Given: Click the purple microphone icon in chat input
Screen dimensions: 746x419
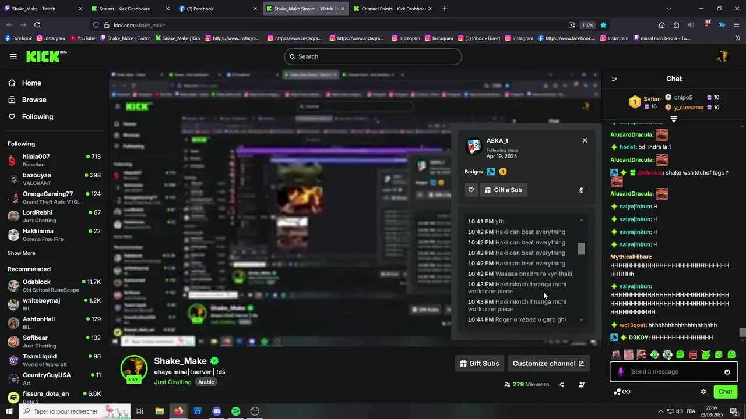Looking at the screenshot, I should click(x=621, y=372).
